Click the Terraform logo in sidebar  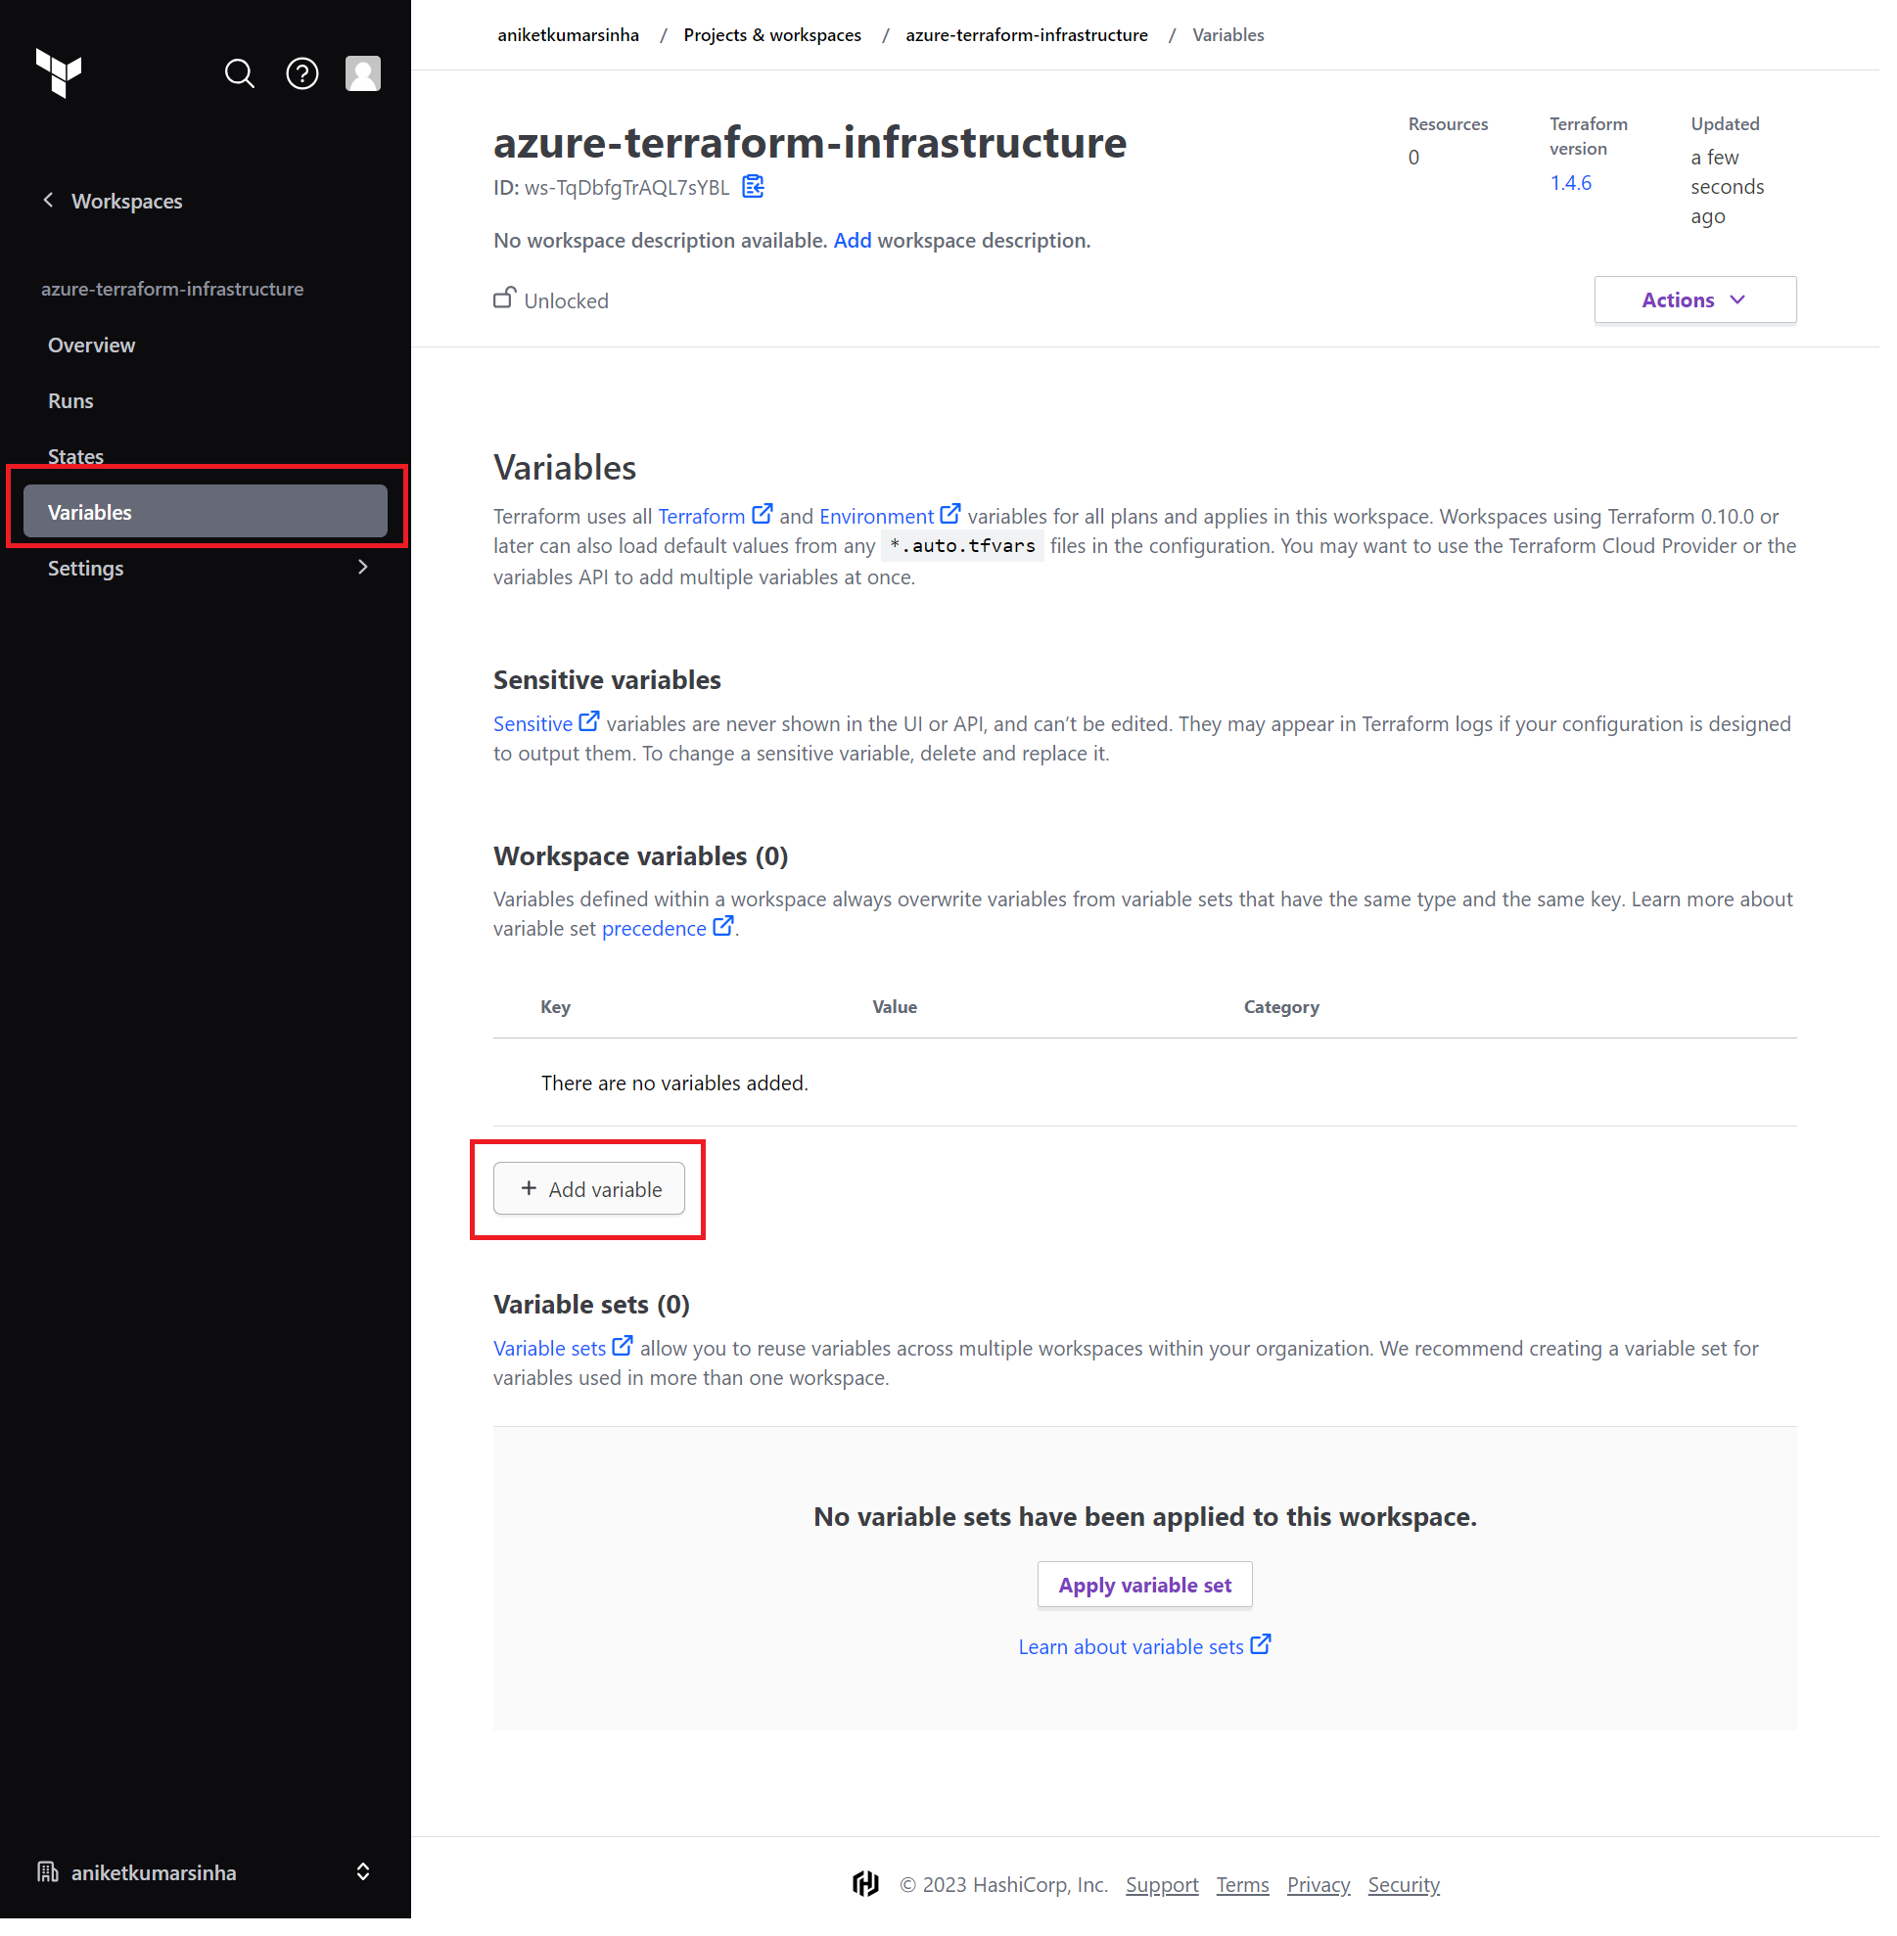click(x=58, y=72)
